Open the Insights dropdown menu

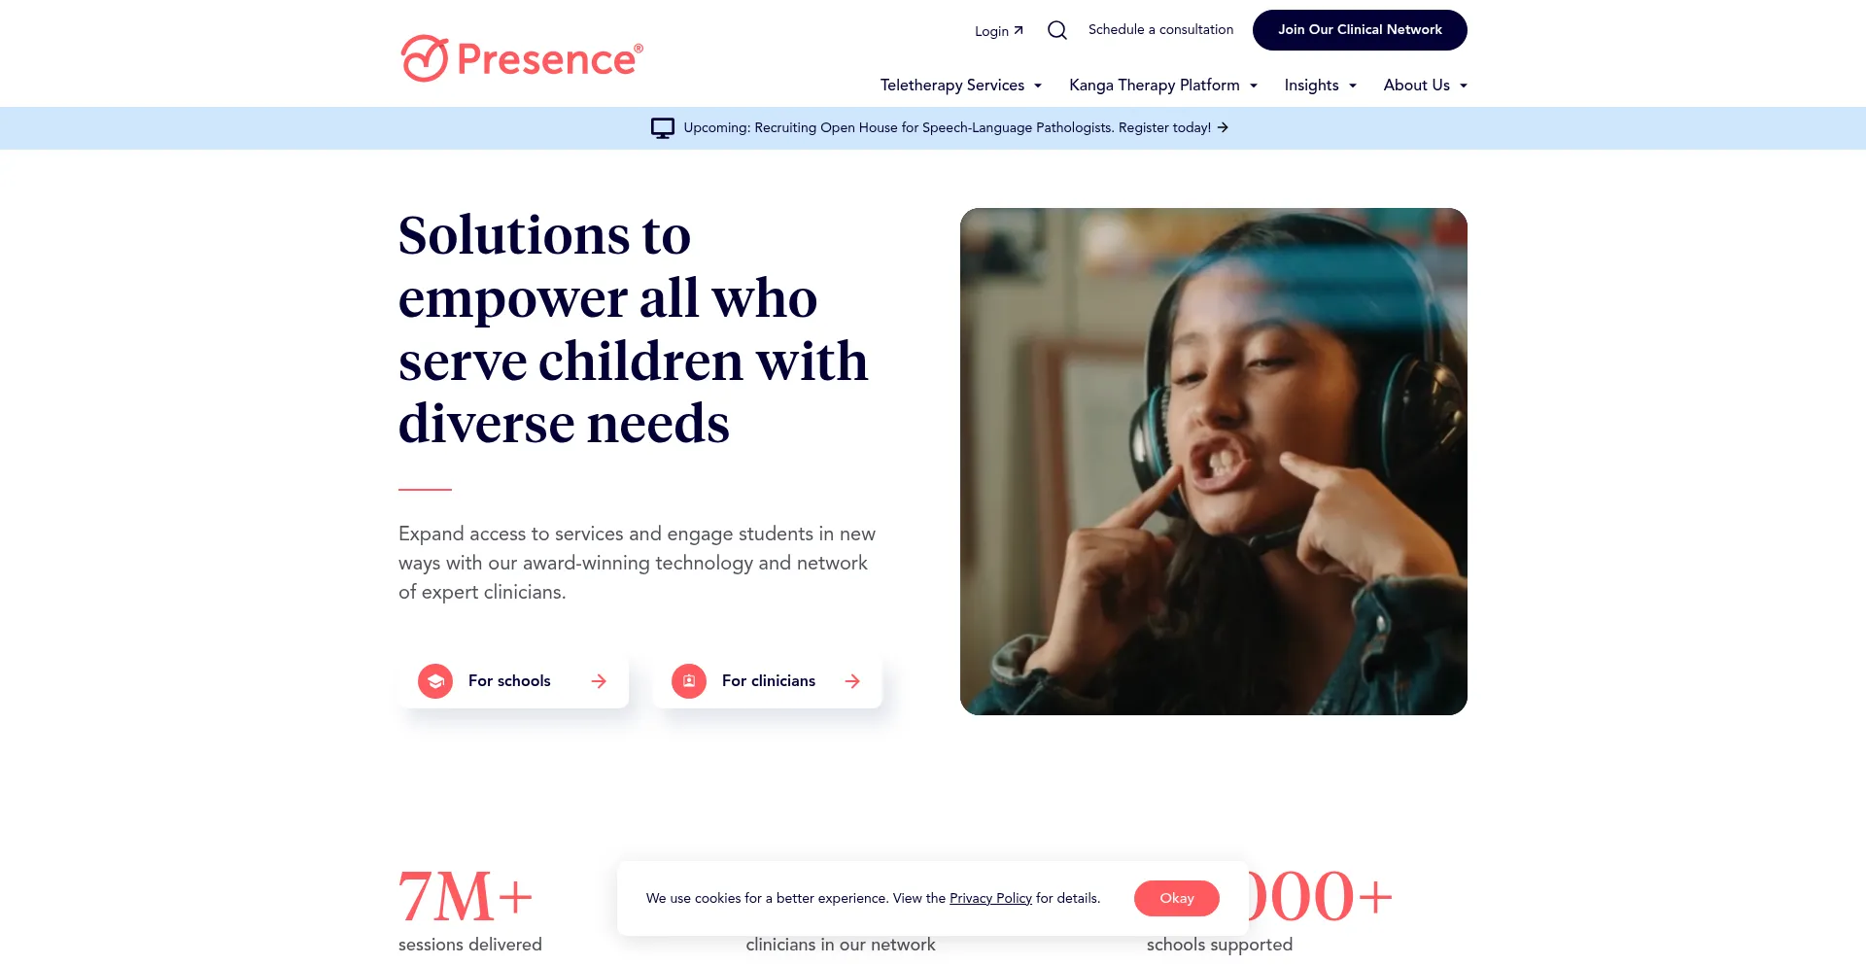tap(1321, 86)
